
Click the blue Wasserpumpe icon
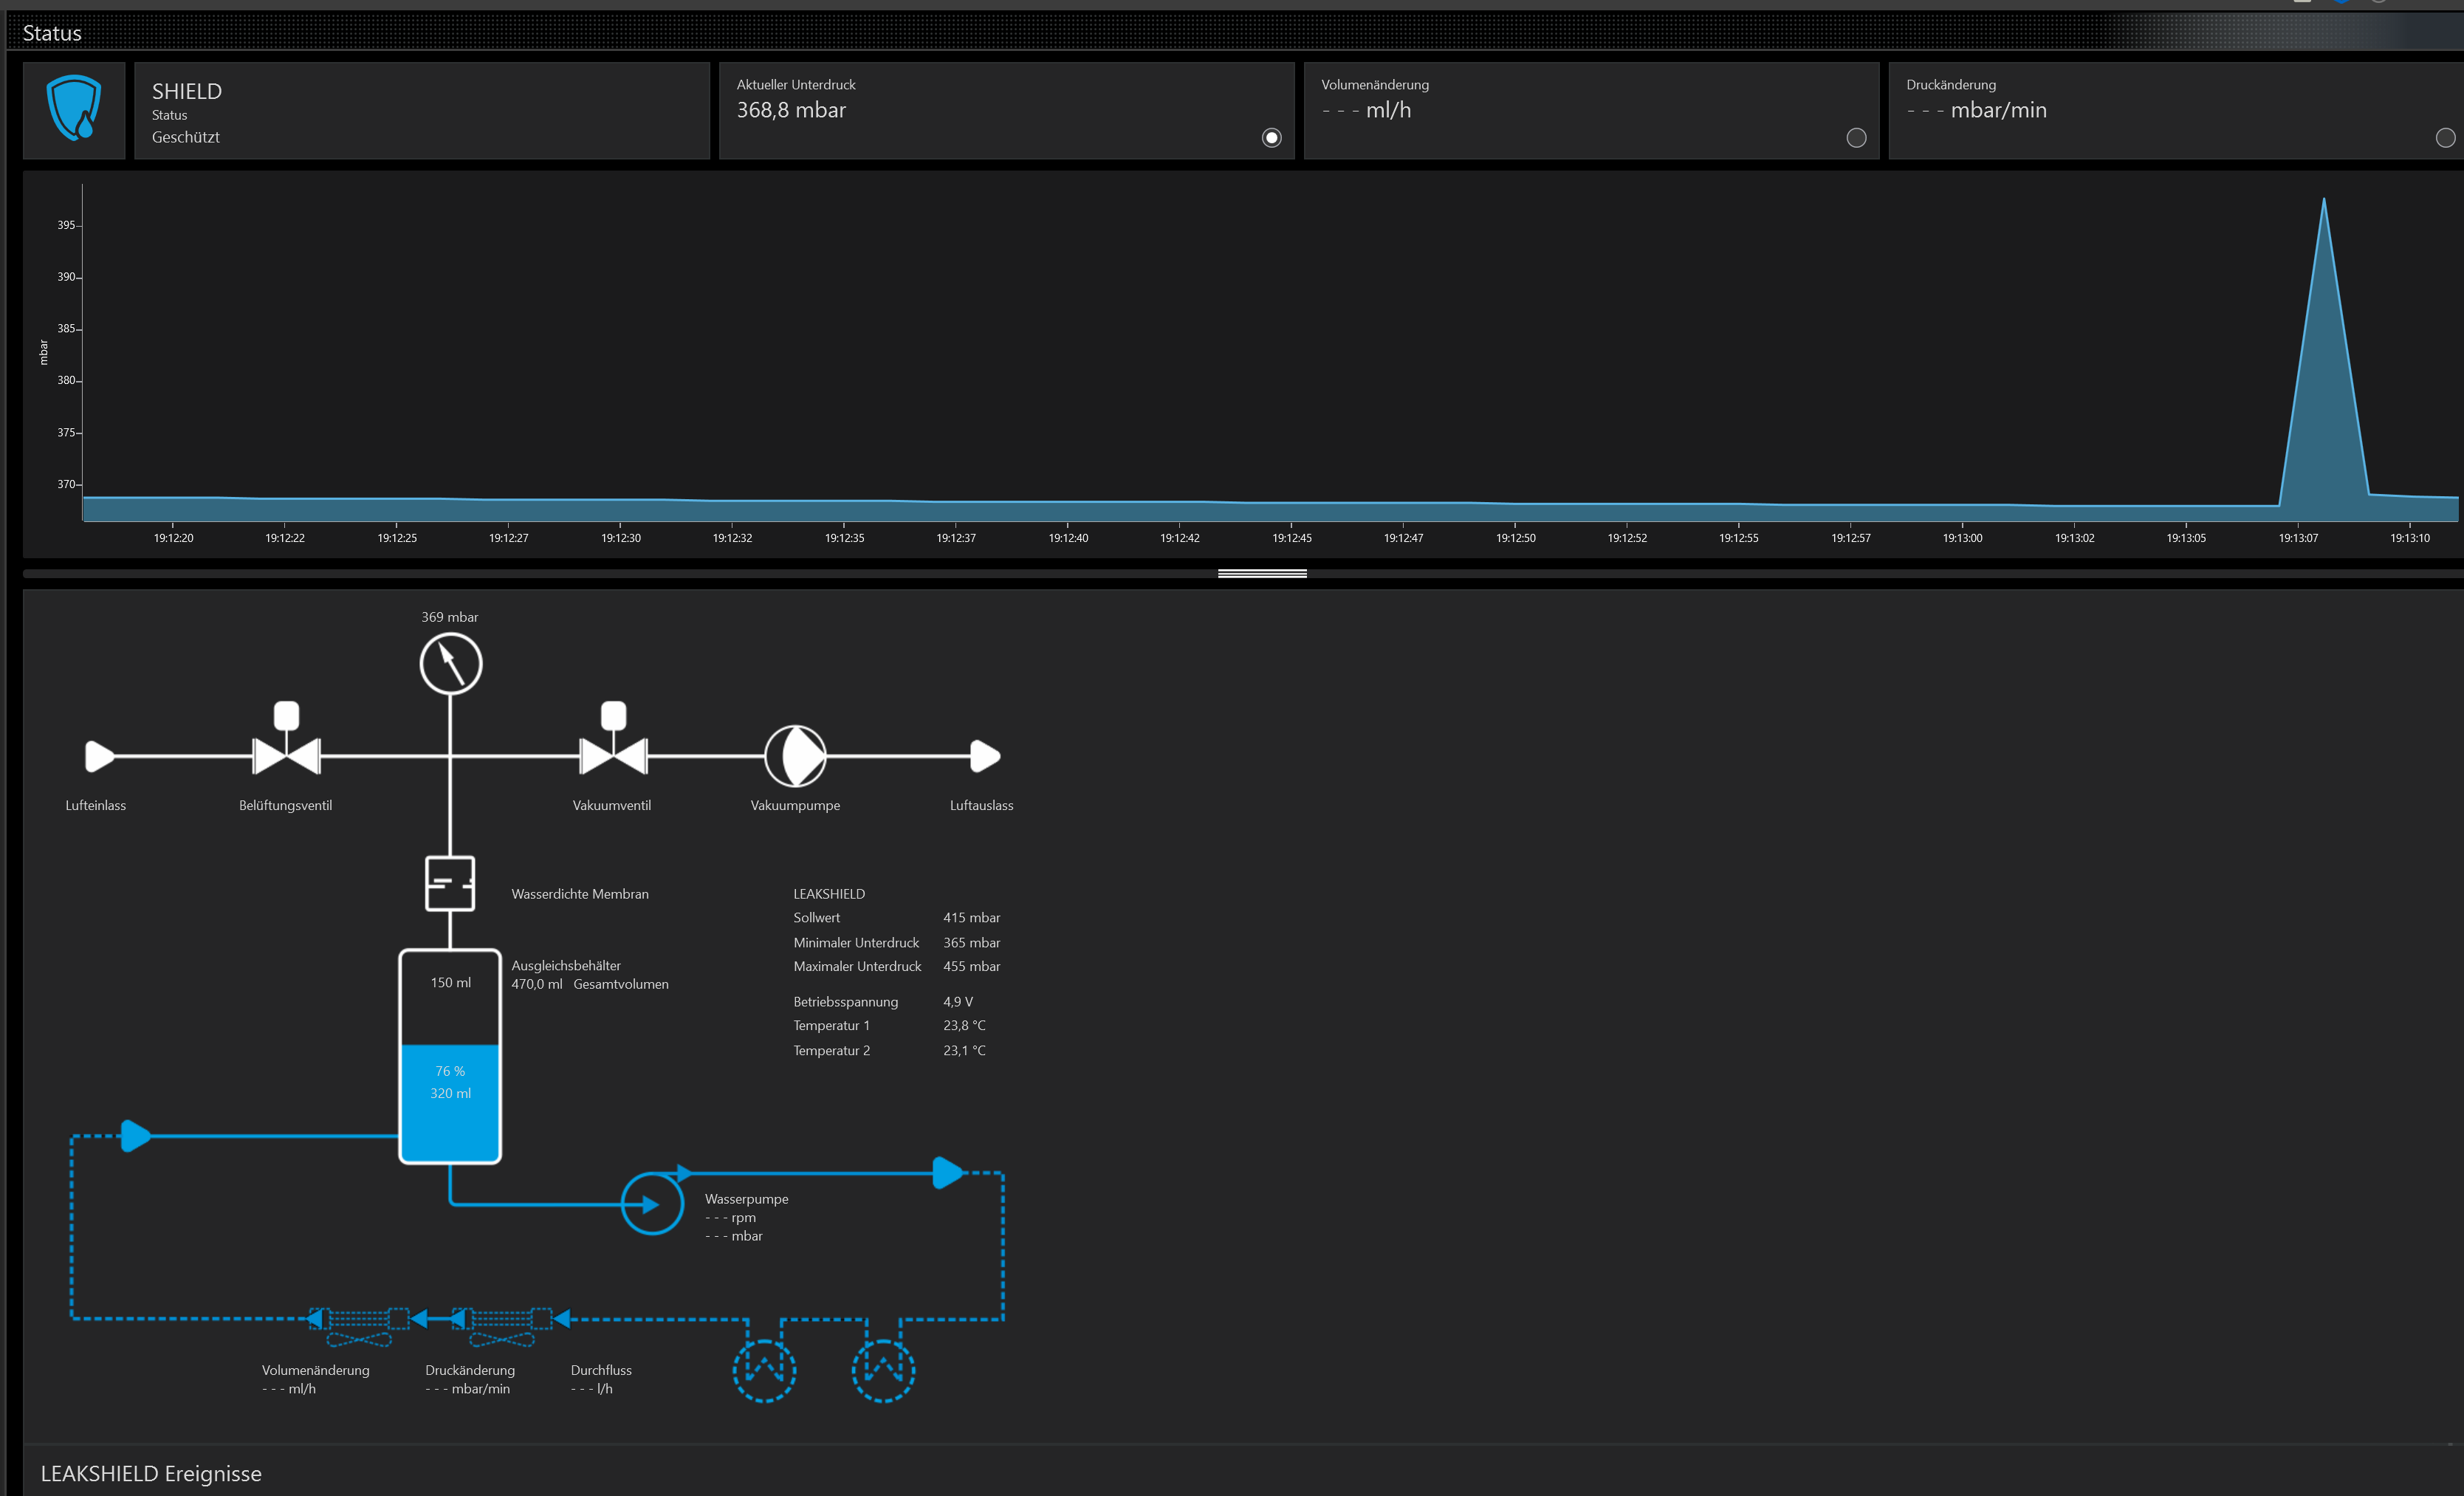[x=652, y=1203]
